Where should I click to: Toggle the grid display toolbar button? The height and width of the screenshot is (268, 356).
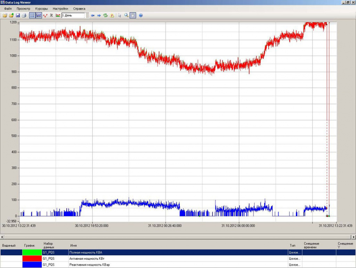[x=32, y=15]
